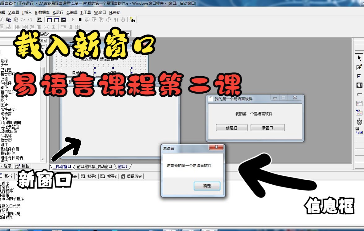Click the Run (play) icon on the toolbar
Image resolution: width=364 pixels, height=231 pixels.
(x=73, y=19)
